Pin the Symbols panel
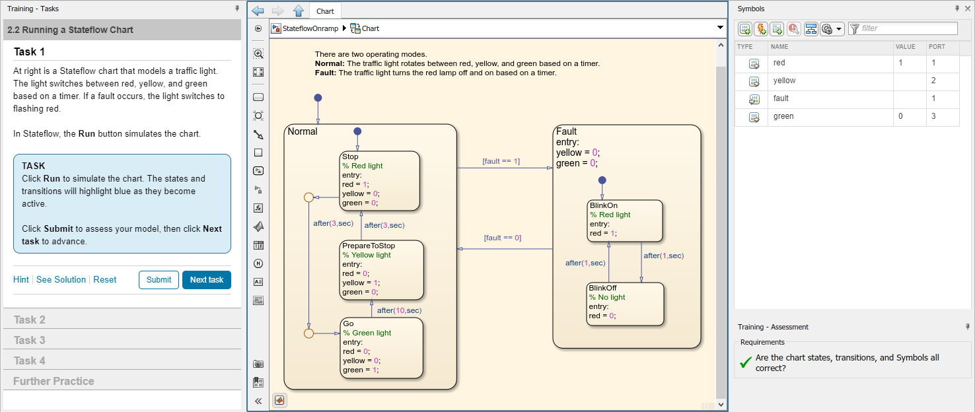 point(957,8)
